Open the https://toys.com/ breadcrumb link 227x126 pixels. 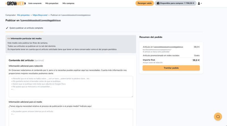(x=40, y=15)
